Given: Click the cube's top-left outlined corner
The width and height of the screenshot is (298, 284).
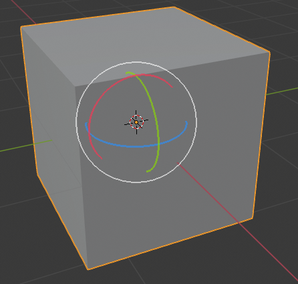Looking at the screenshot, I should (x=21, y=27).
